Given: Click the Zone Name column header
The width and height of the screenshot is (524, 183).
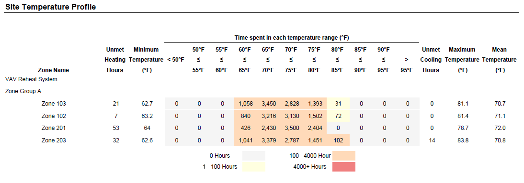Looking at the screenshot, I should tap(54, 70).
